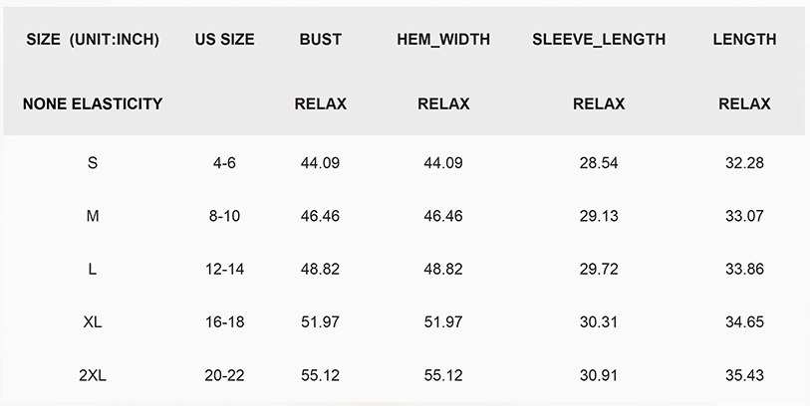Click the XL size row label
Viewport: 810px width, 406px height.
click(x=93, y=322)
